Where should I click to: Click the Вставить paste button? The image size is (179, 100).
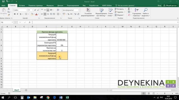pos(4,11)
